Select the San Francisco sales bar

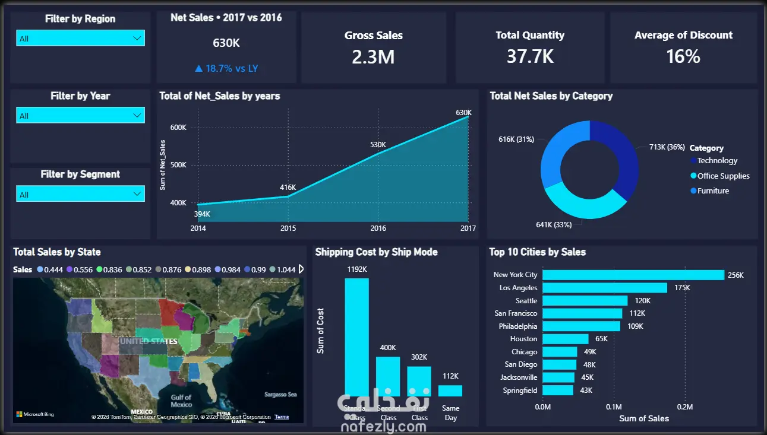click(582, 313)
